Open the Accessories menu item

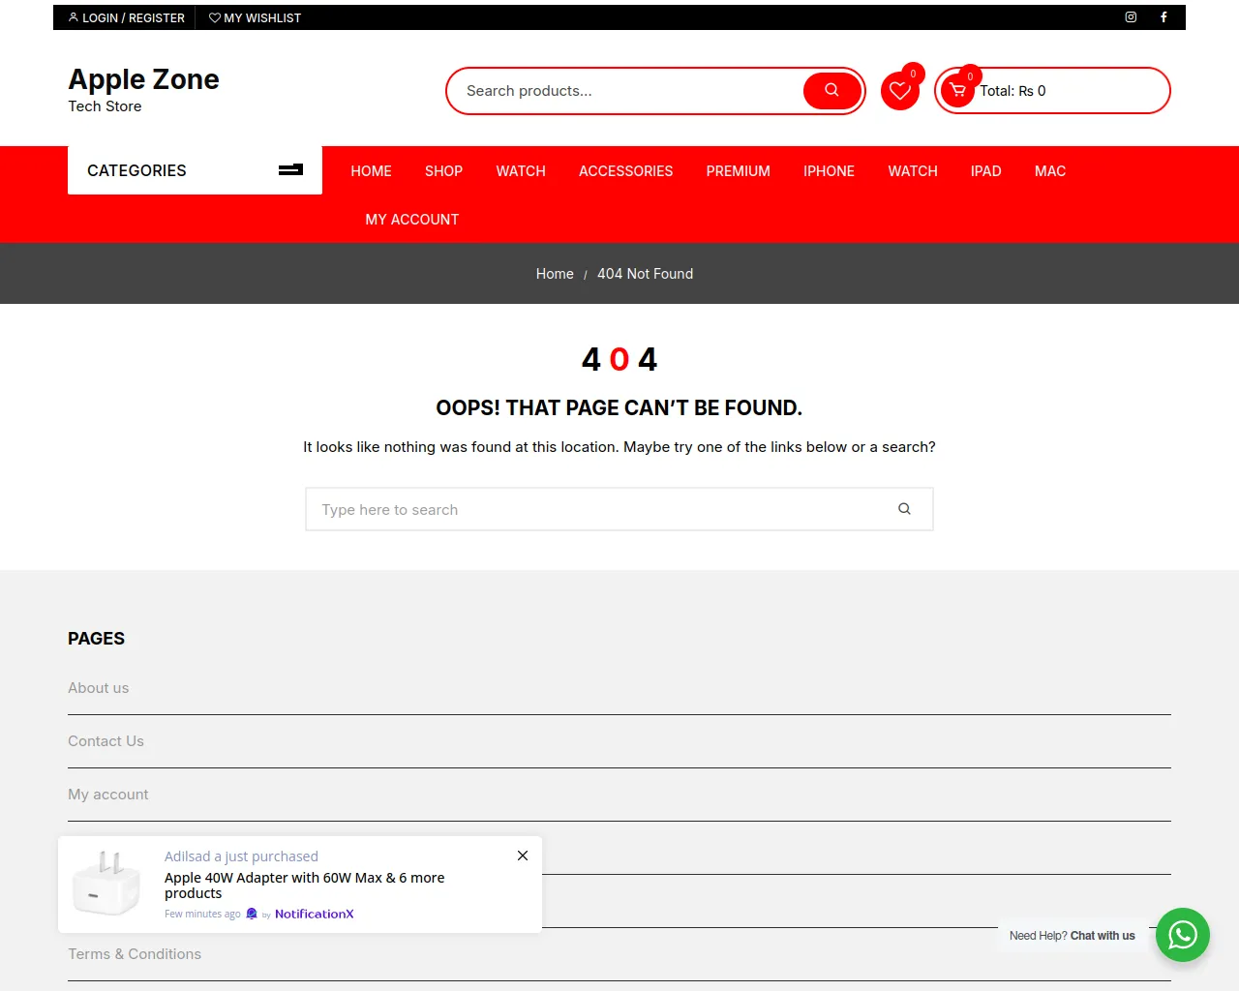tap(625, 170)
